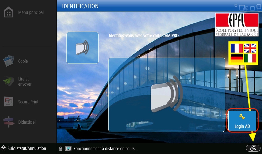Tap the small card reader tile
The height and width of the screenshot is (154, 262).
pyautogui.click(x=83, y=48)
